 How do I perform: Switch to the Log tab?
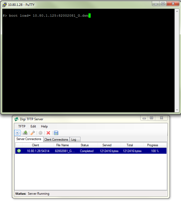coord(73,140)
